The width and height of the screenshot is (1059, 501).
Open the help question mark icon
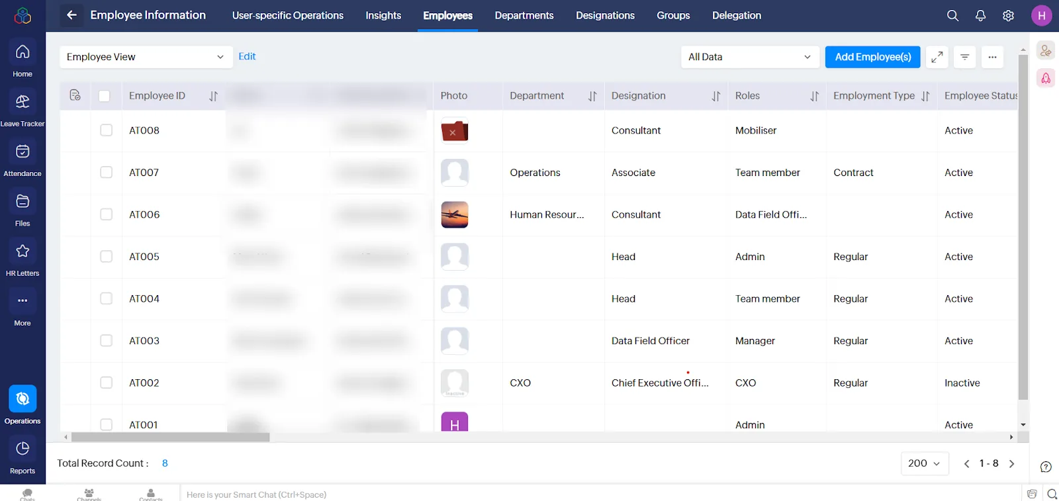[x=1046, y=467]
